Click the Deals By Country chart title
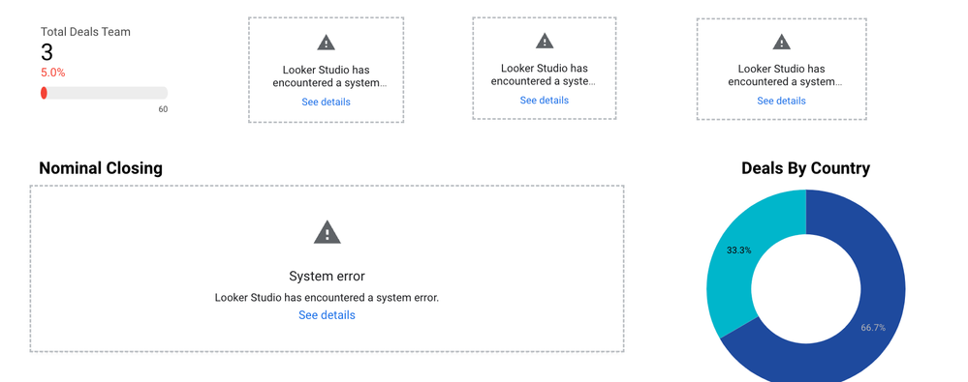Viewport: 968px width, 382px height. tap(805, 168)
